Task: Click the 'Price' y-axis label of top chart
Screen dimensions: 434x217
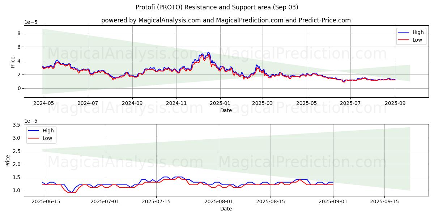Action: 13,62
